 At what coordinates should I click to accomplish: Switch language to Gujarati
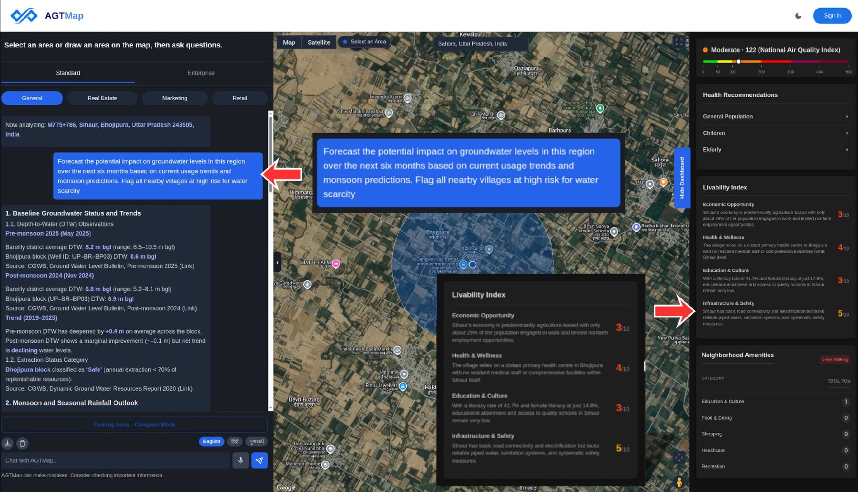[257, 441]
